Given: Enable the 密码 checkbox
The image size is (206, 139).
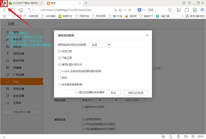Looking at the screenshot, I should point(59,78).
